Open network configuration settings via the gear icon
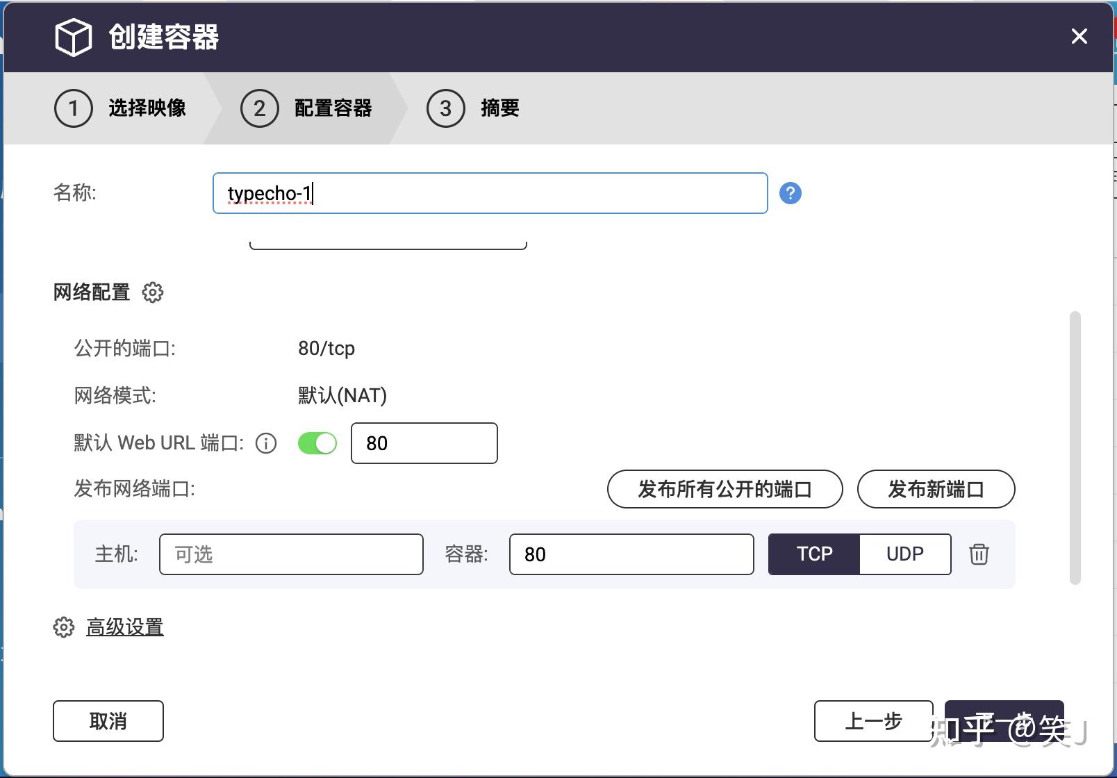 (153, 293)
